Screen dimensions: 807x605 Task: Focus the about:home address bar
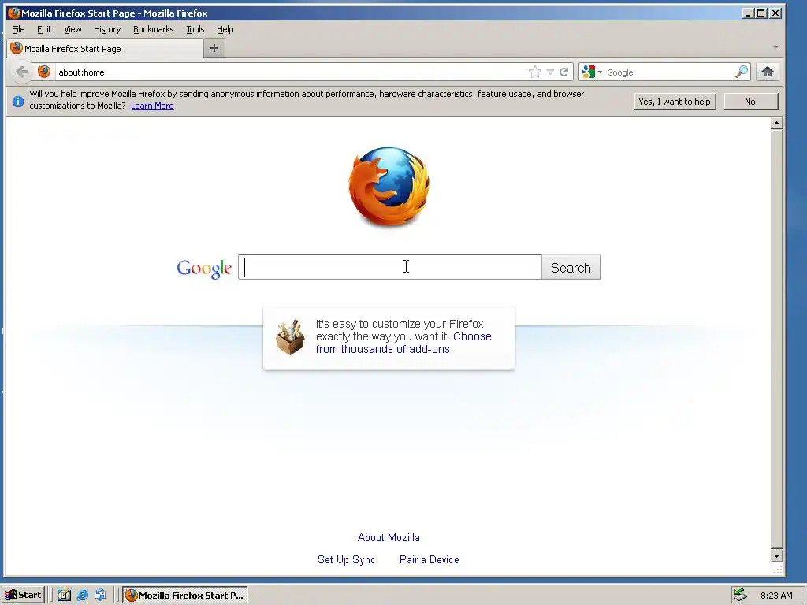pyautogui.click(x=291, y=72)
